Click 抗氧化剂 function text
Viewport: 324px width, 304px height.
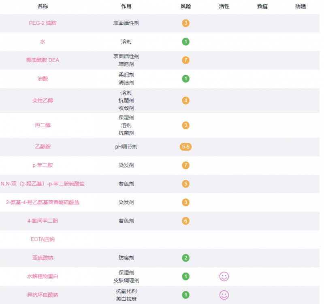point(126,291)
